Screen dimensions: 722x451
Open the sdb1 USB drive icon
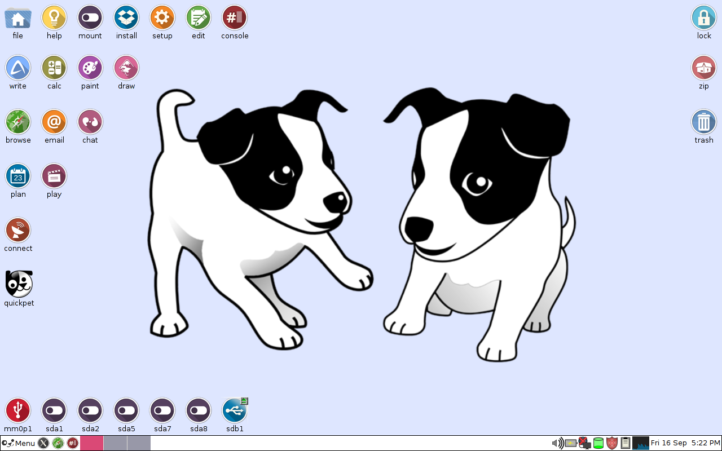coord(235,411)
